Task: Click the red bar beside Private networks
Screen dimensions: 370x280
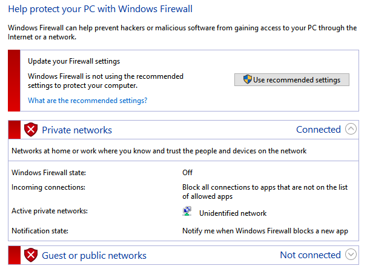Action: (15, 130)
